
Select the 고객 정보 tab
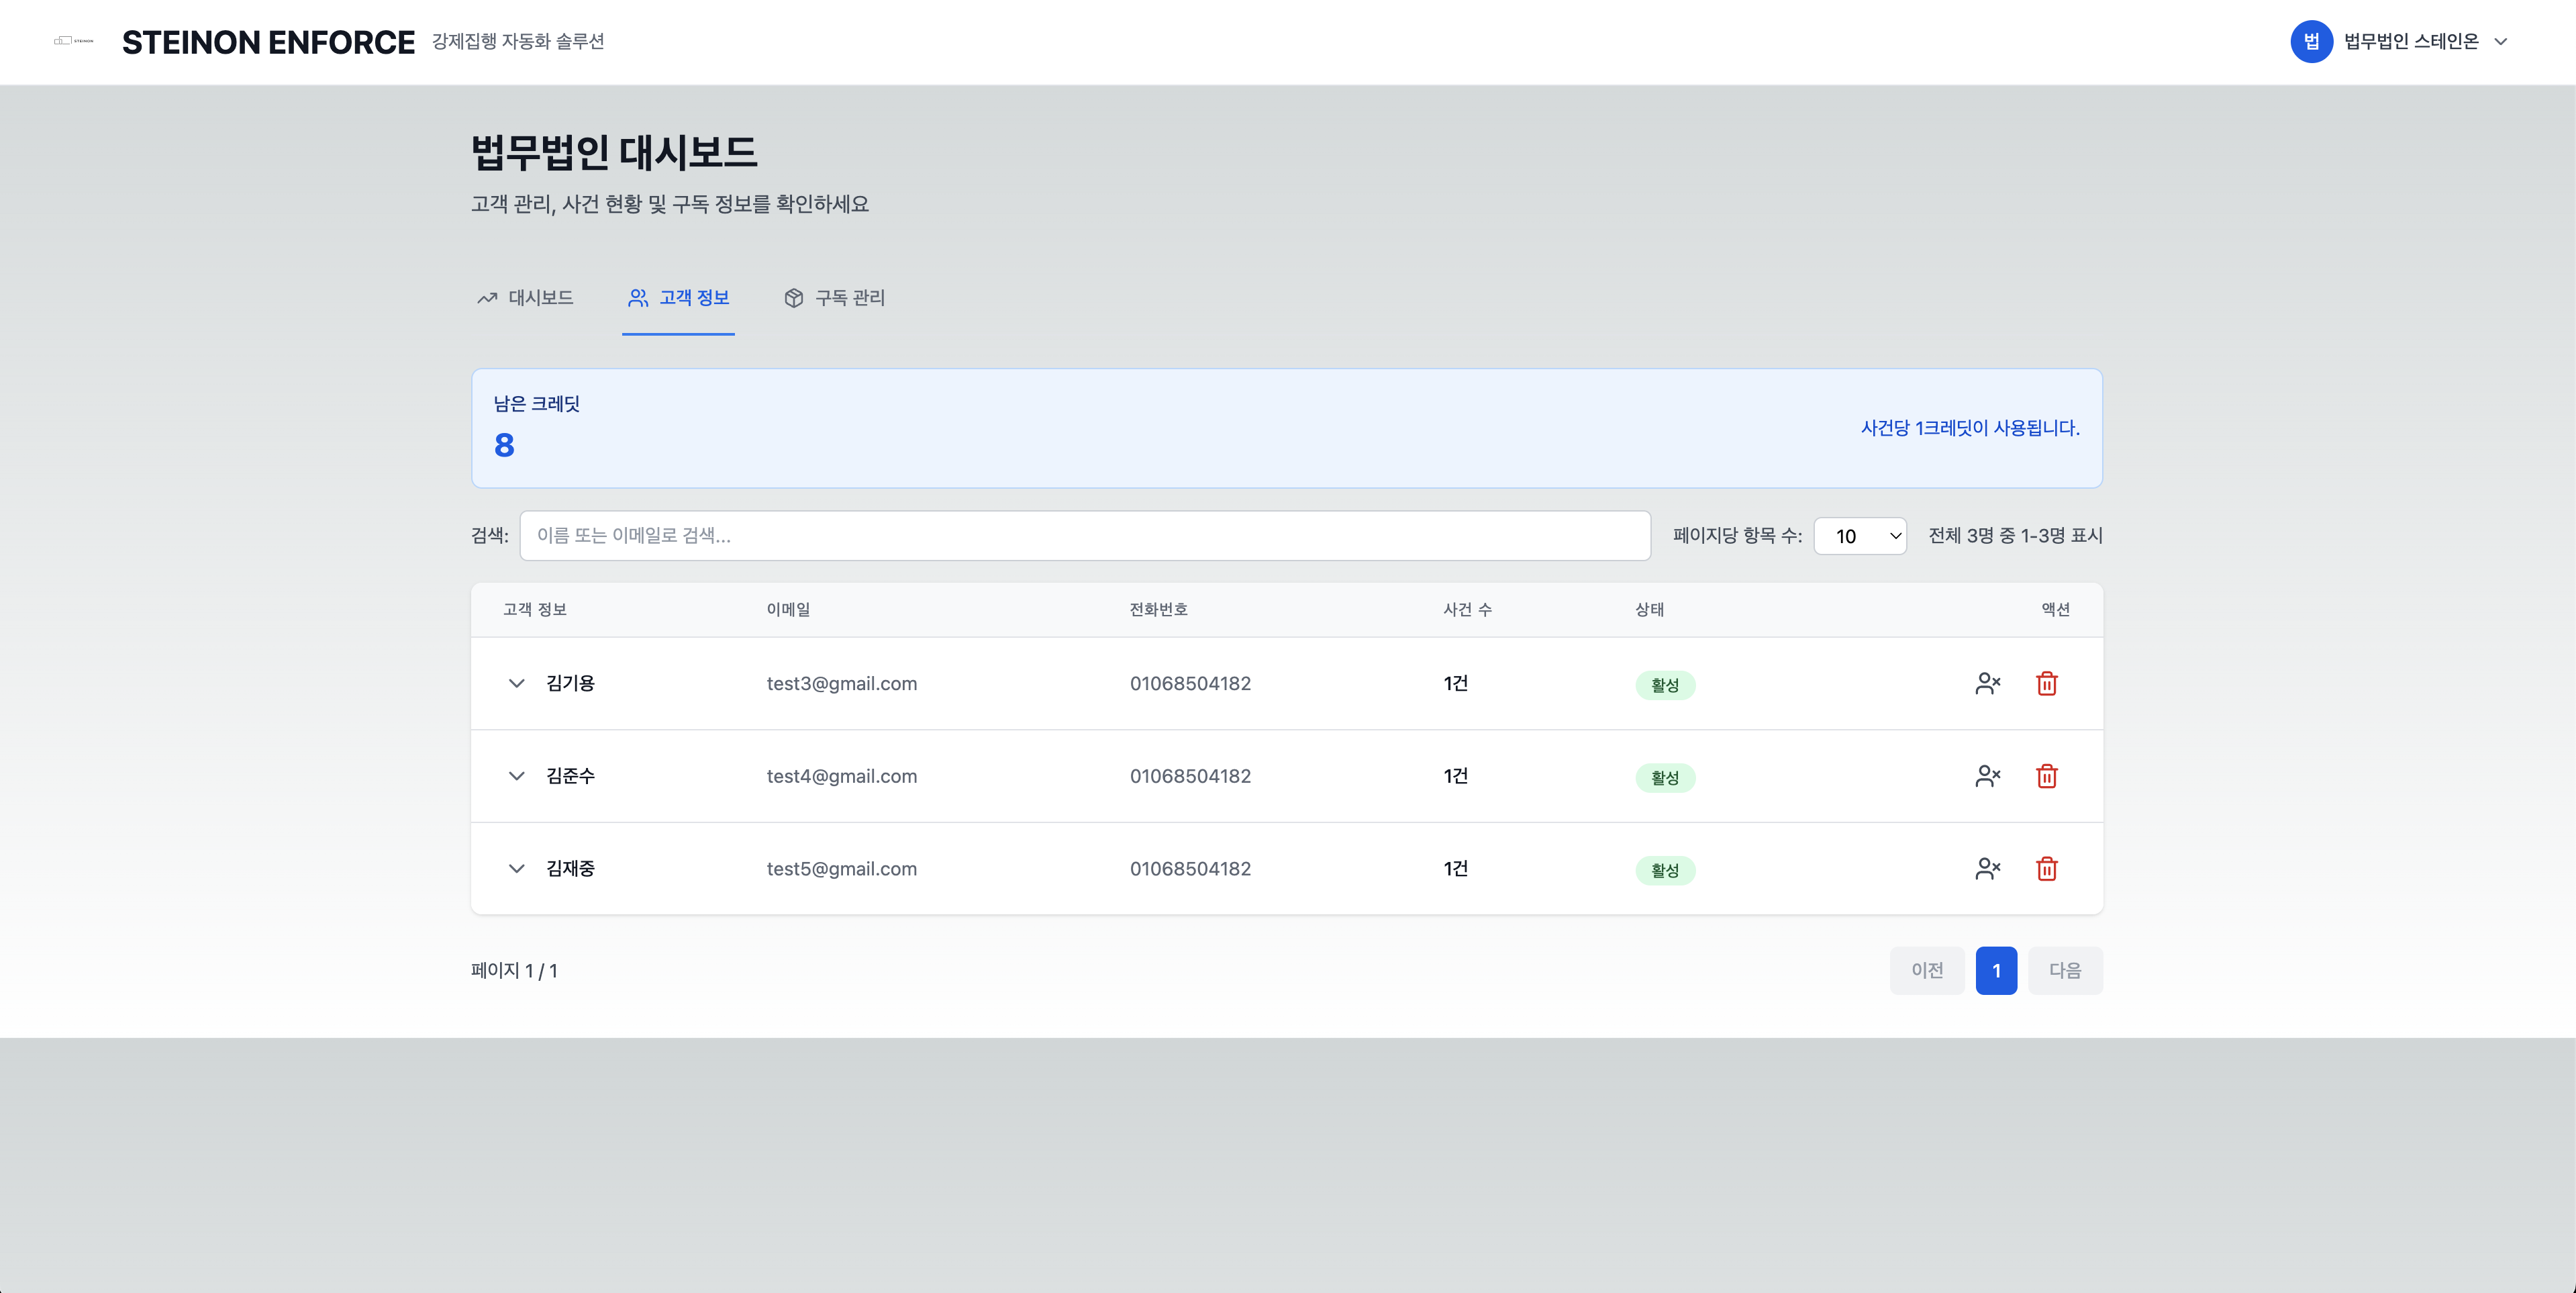[678, 298]
